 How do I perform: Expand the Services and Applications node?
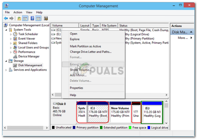(x=6, y=70)
